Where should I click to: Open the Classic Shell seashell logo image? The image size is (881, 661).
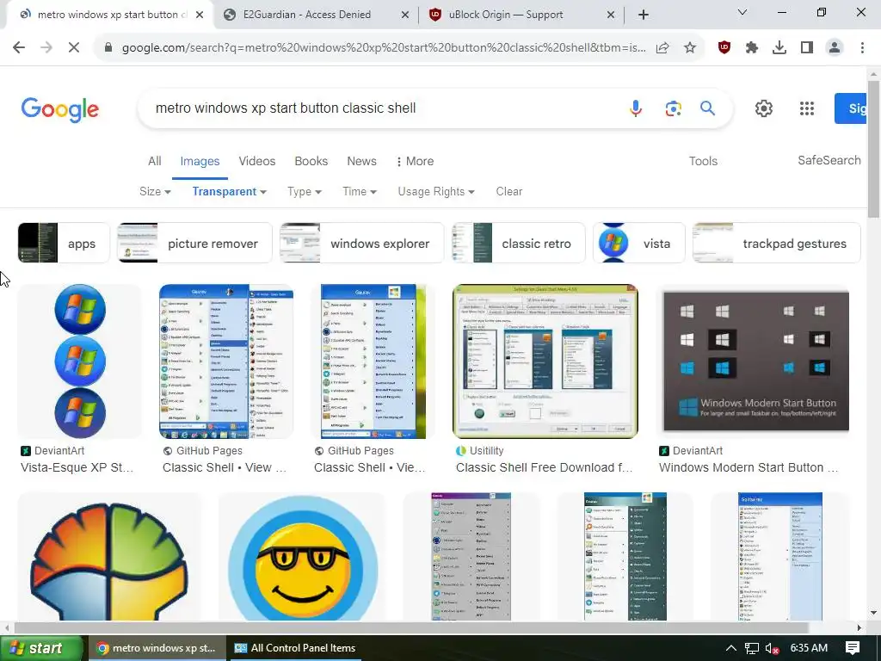coord(109,557)
